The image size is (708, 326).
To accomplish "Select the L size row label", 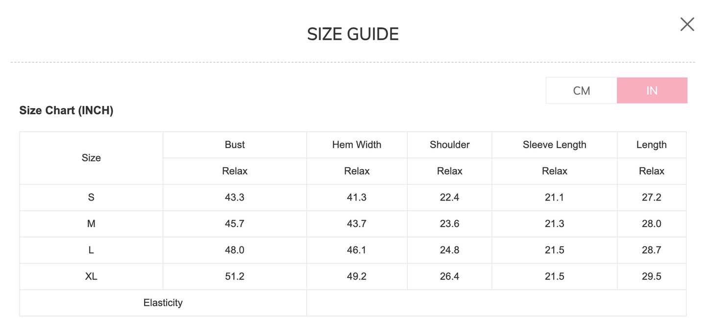I will 91,250.
